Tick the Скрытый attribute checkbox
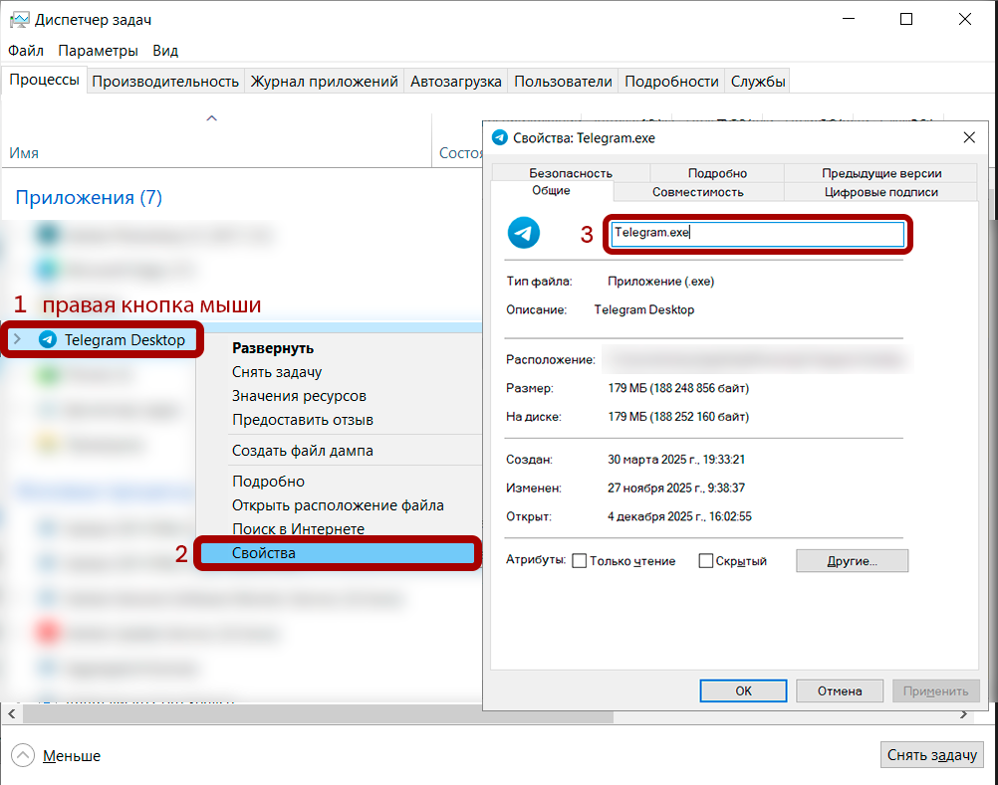998x785 pixels. pos(705,560)
